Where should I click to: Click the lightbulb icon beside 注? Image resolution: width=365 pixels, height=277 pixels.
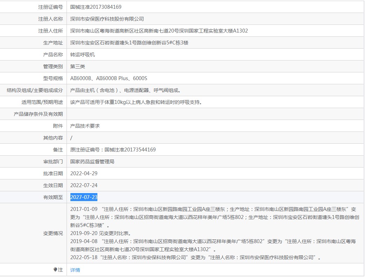pos(55,270)
